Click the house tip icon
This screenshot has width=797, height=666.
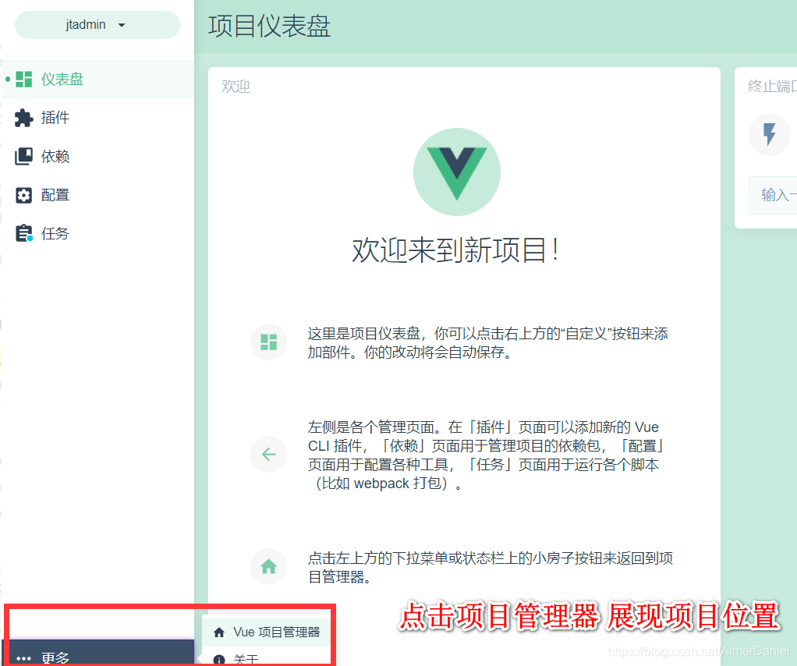268,566
